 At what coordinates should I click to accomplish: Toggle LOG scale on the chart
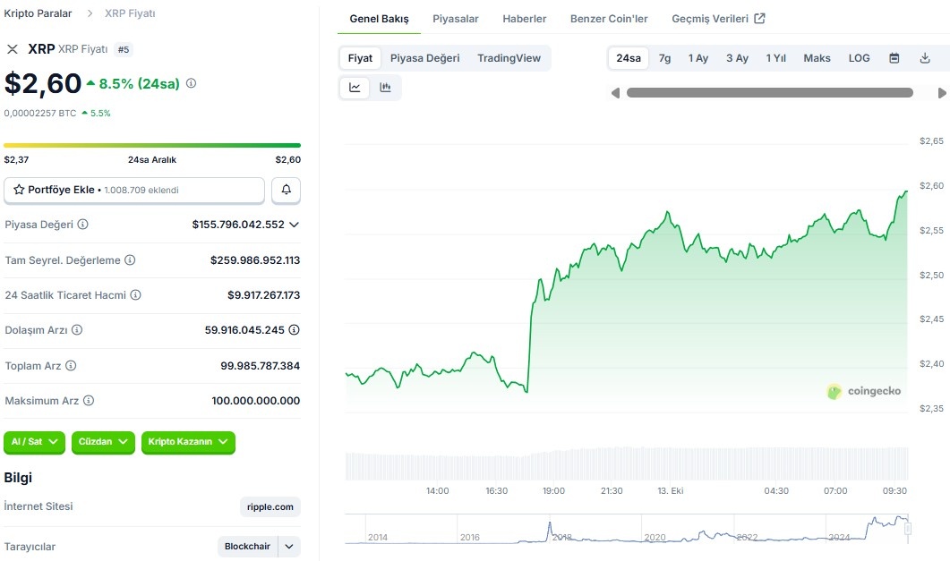[x=860, y=58]
